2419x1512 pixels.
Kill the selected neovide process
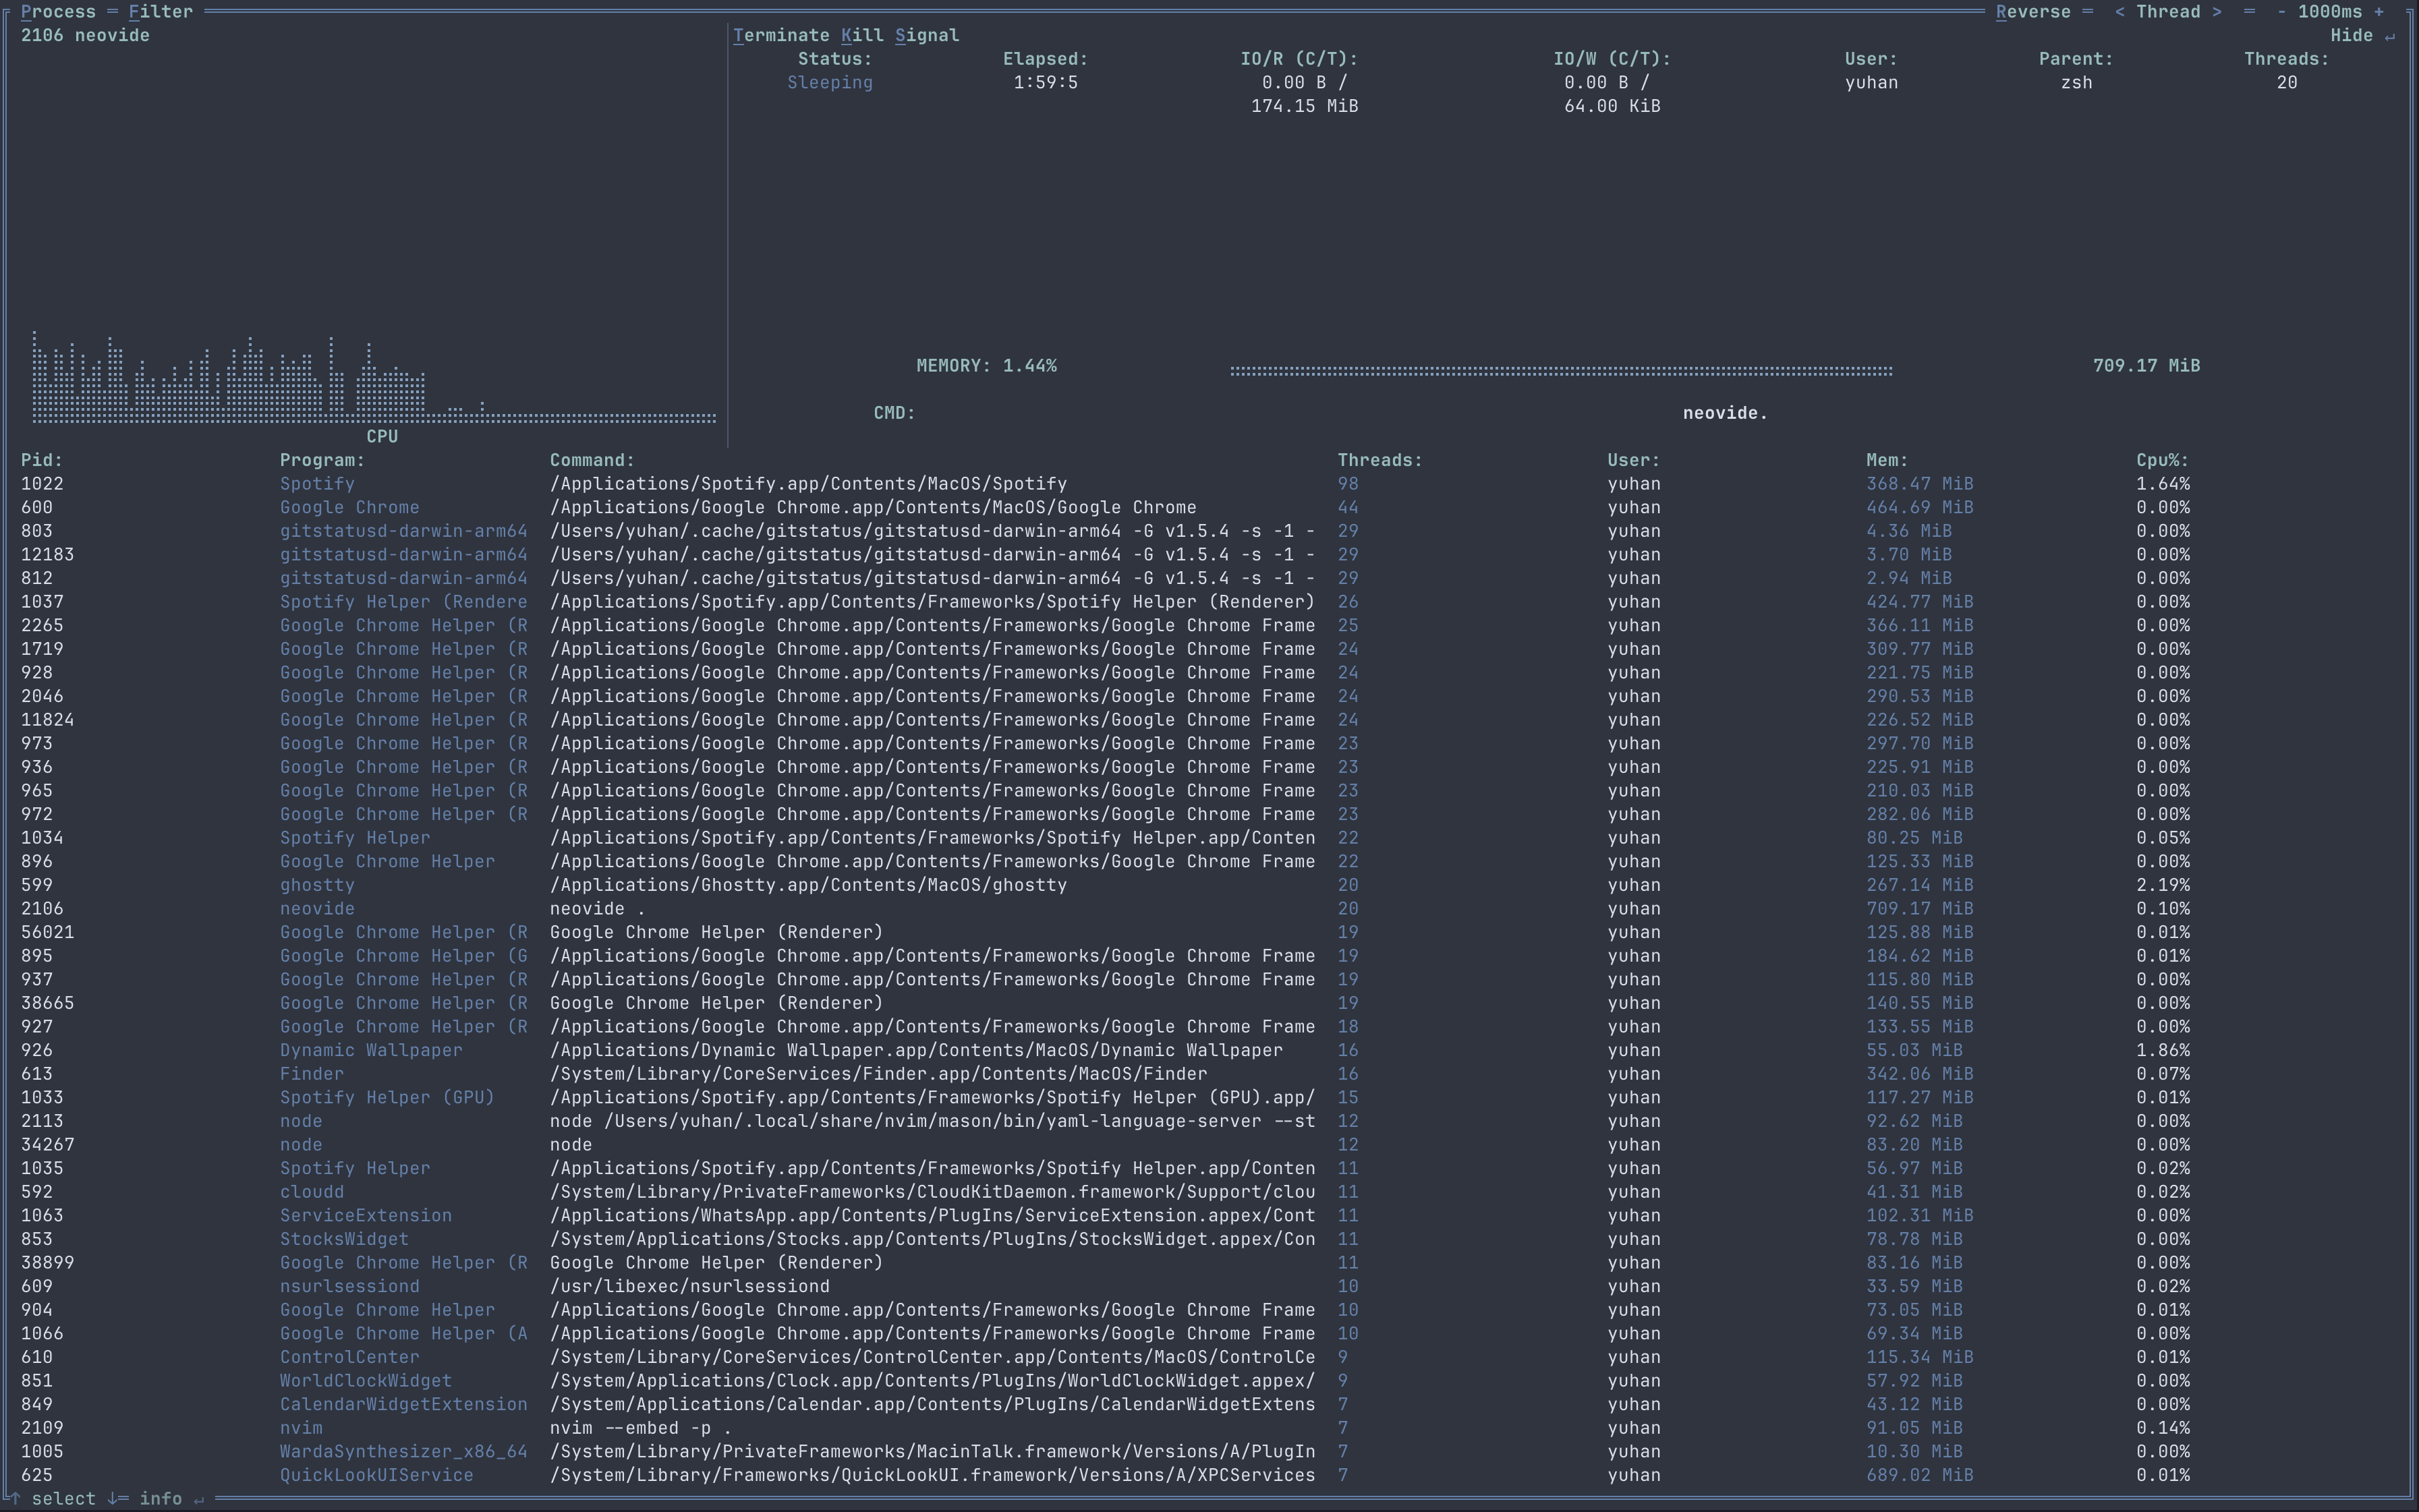[x=862, y=36]
